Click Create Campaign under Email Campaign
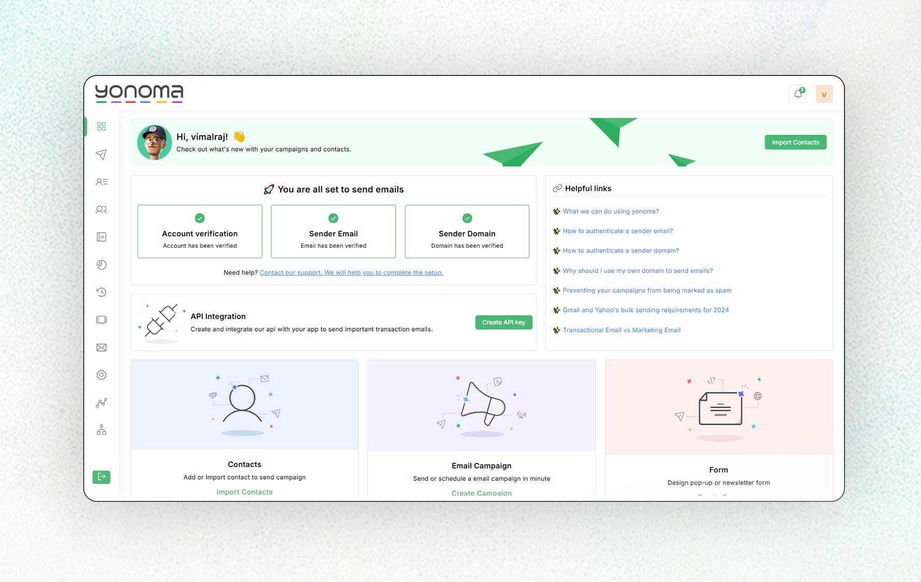 [481, 493]
